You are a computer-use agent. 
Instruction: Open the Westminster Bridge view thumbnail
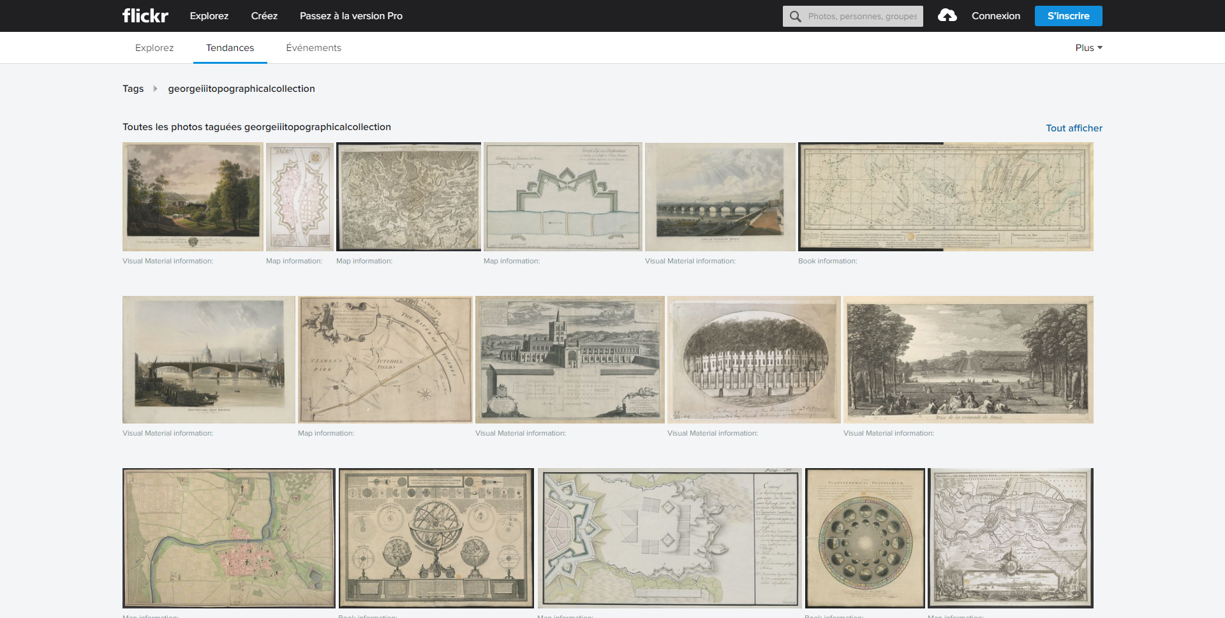click(x=720, y=196)
